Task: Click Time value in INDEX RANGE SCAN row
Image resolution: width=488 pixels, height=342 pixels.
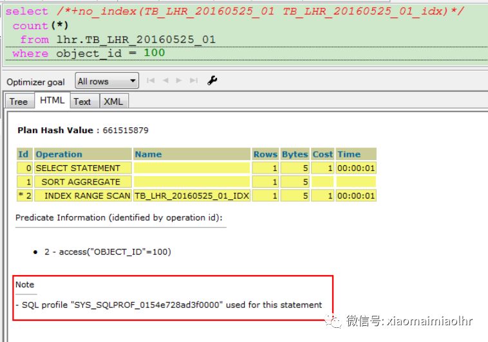Action: point(356,195)
